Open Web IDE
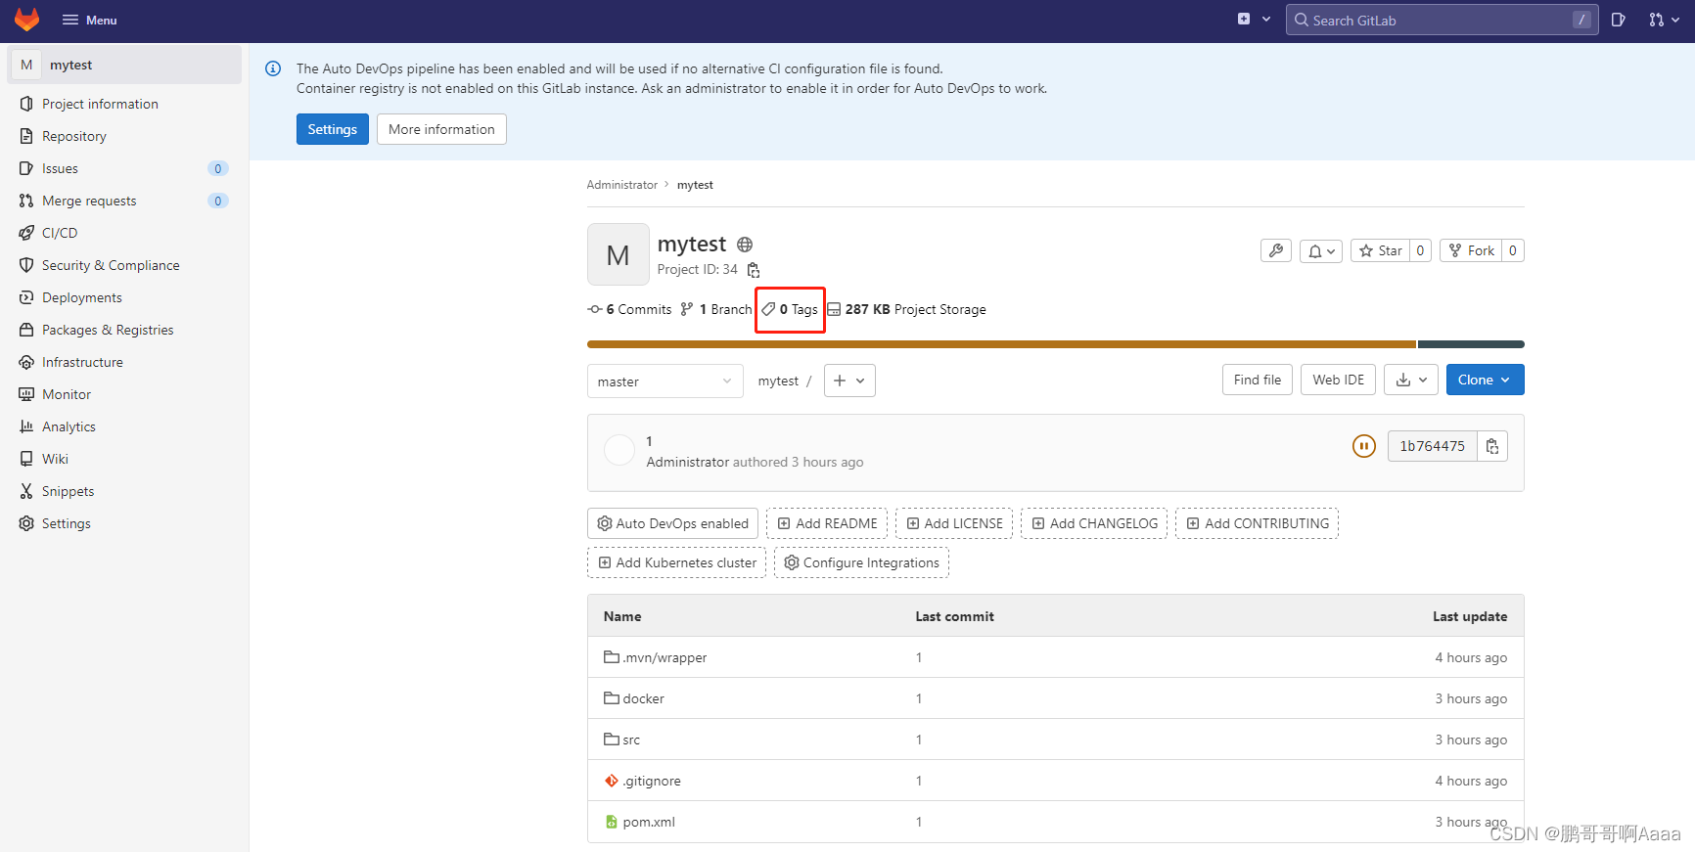 click(1338, 380)
